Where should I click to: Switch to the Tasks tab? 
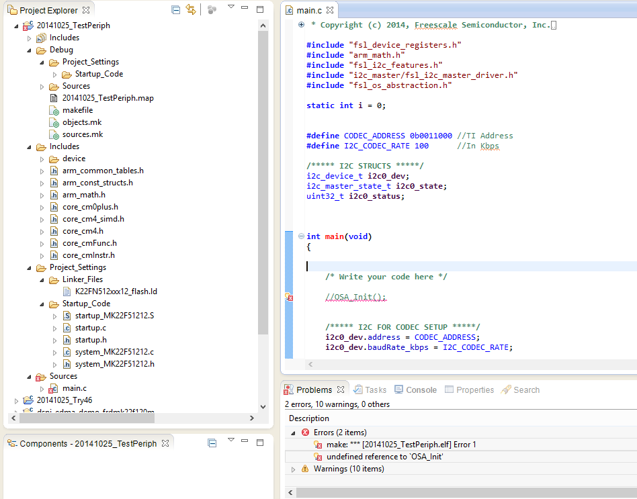click(x=370, y=390)
